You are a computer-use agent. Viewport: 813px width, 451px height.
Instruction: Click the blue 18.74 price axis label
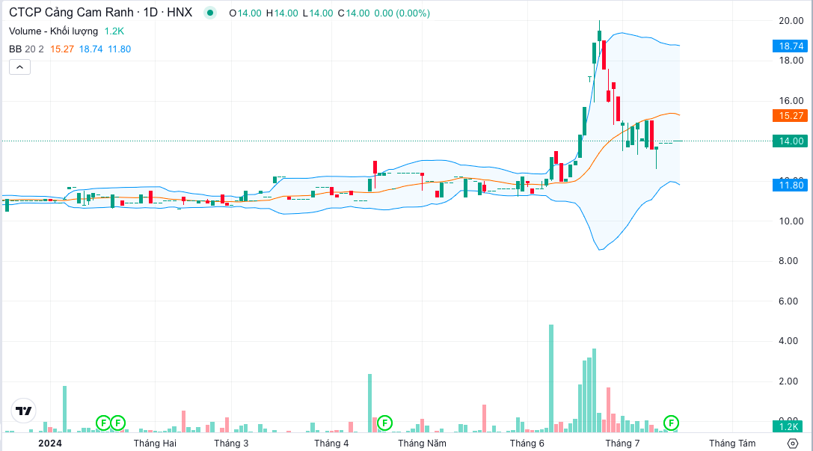click(790, 46)
